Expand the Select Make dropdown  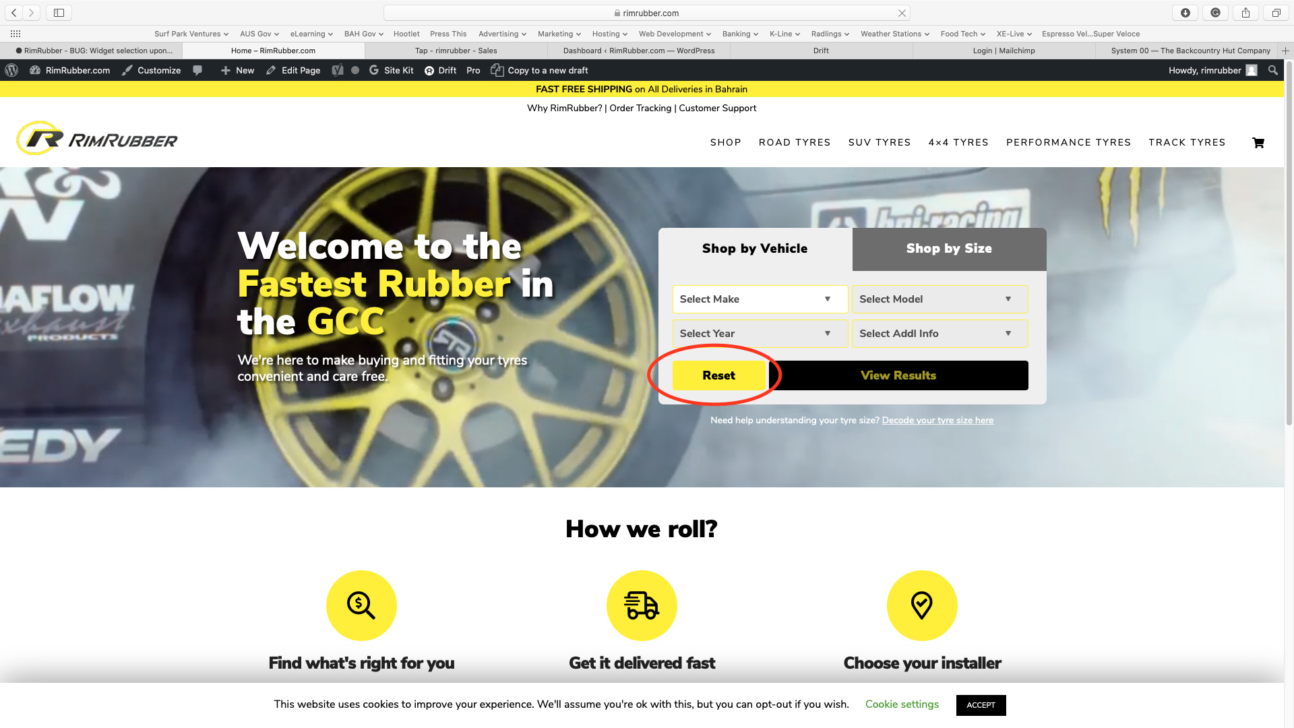pyautogui.click(x=760, y=299)
